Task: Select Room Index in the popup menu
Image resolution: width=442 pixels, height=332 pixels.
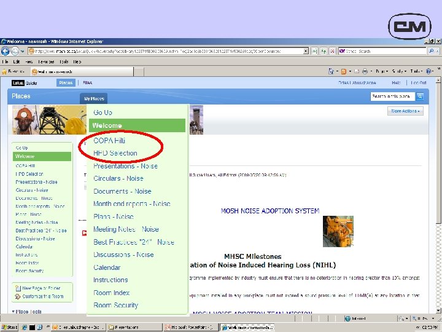Action: pos(111,293)
